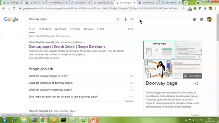Open Google quick settings gear
The image size is (219, 123).
(x=194, y=19)
